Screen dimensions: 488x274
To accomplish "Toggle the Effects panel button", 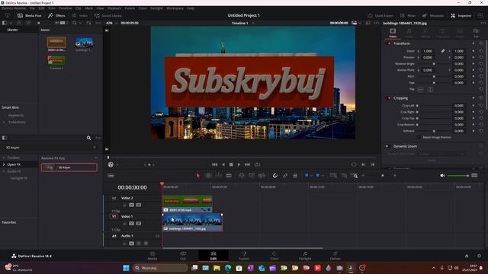I will click(x=56, y=15).
